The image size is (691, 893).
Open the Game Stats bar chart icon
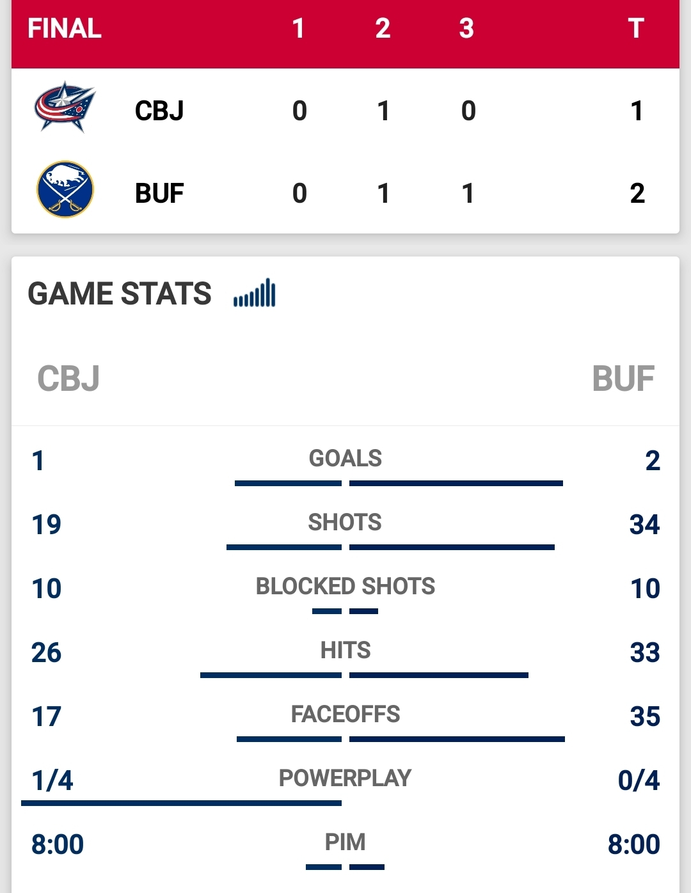[255, 293]
